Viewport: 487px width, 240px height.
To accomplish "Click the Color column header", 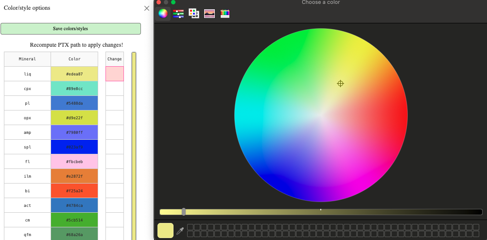I will [74, 59].
